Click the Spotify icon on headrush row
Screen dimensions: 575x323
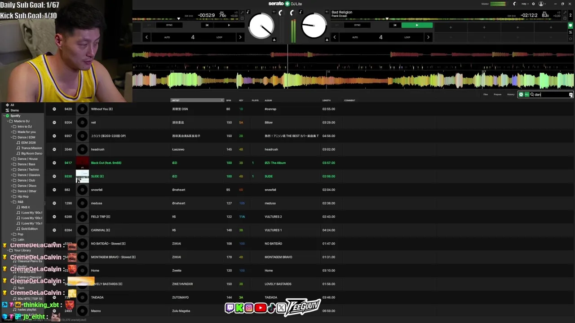click(54, 149)
